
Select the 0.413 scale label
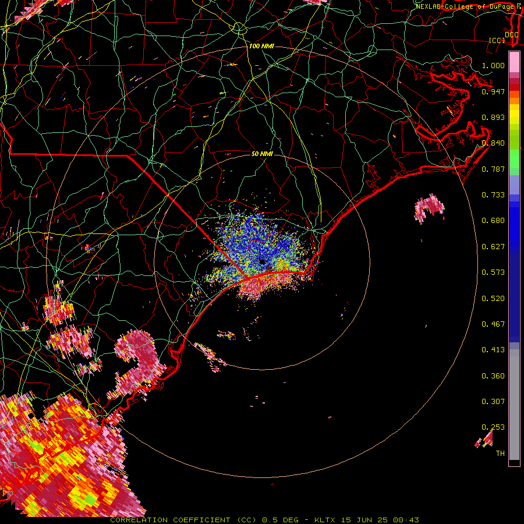click(493, 350)
